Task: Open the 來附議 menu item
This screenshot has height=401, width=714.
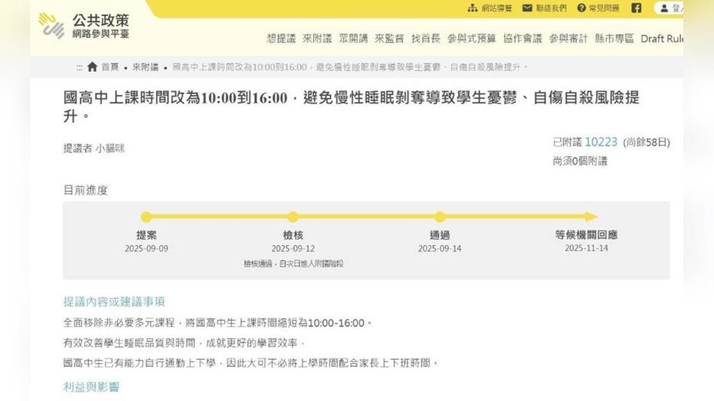Action: (317, 39)
